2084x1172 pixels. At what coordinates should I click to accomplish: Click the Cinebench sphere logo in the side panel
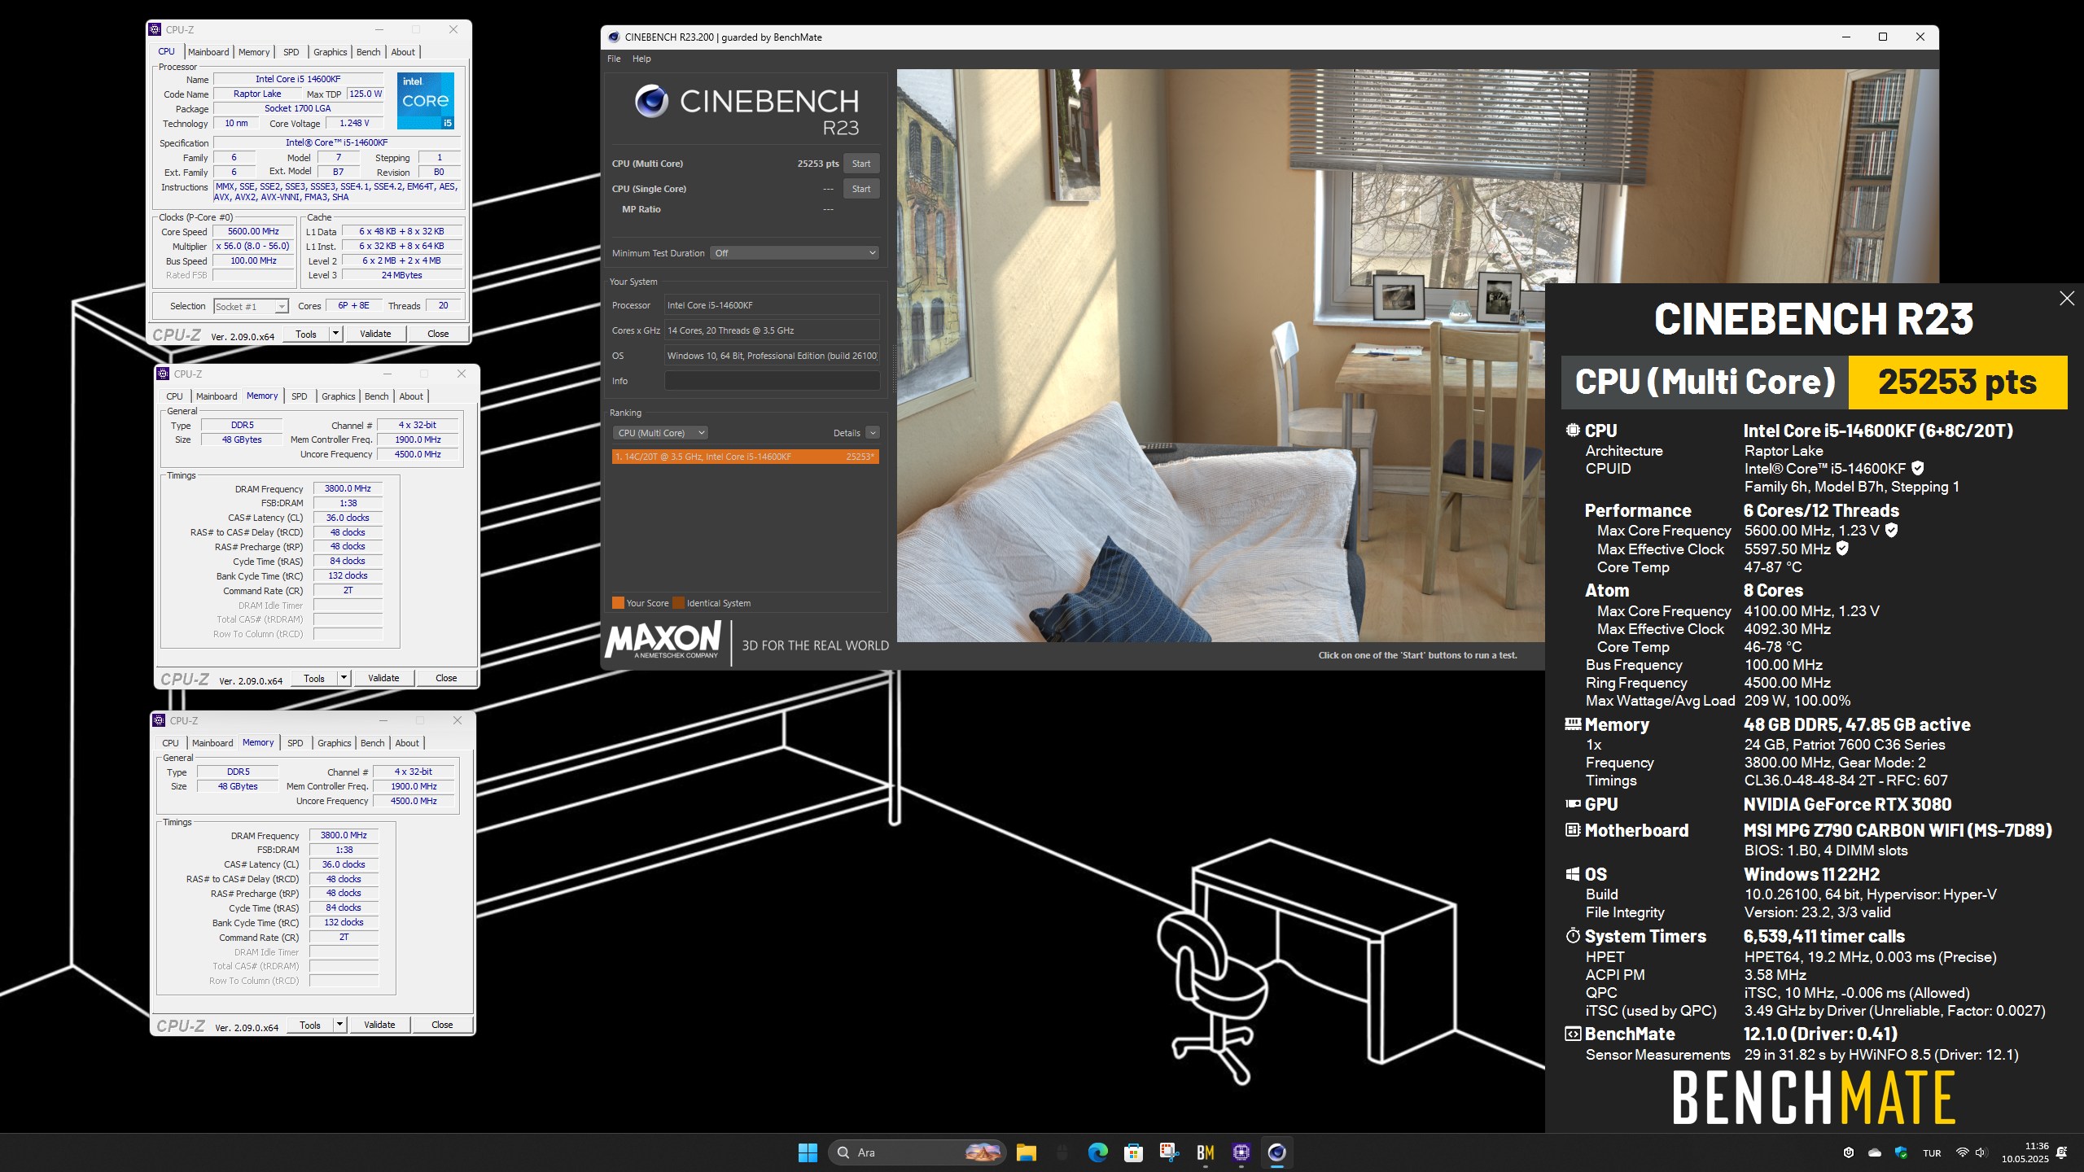point(651,101)
